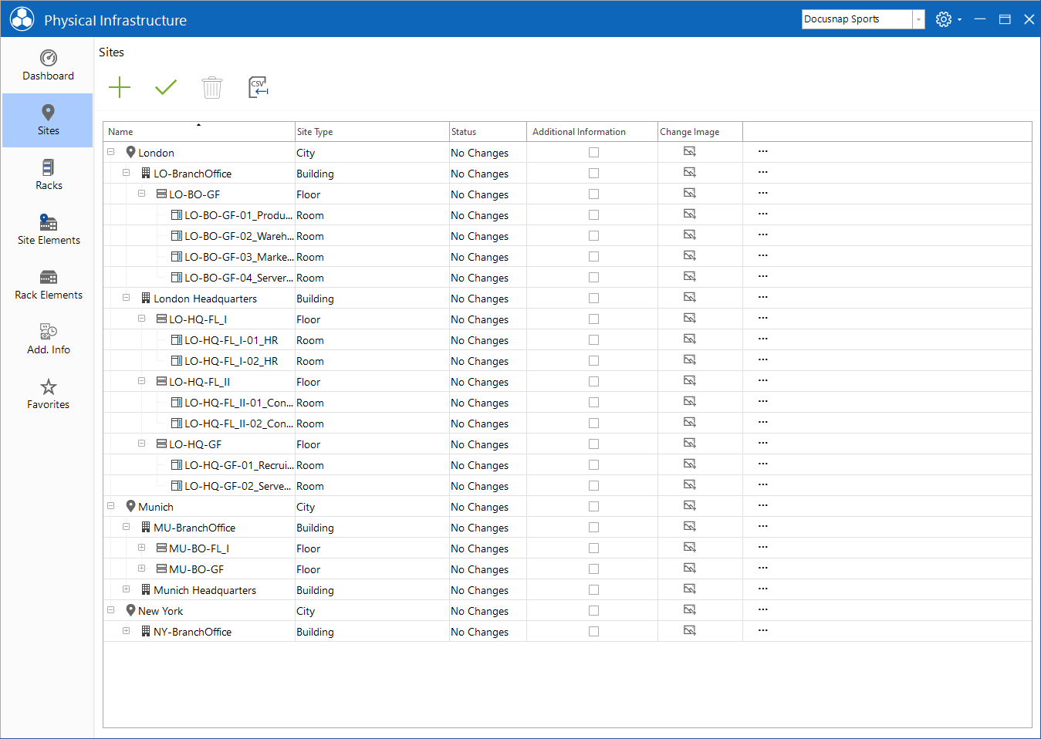
Task: Open the Add. Info section
Action: (x=48, y=339)
